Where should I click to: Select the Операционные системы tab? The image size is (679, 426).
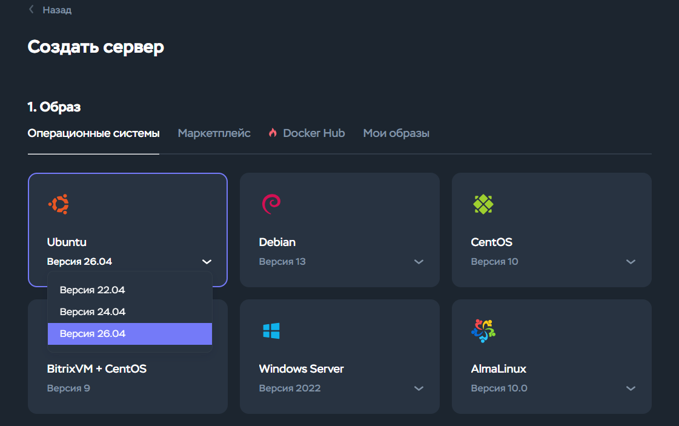(93, 133)
